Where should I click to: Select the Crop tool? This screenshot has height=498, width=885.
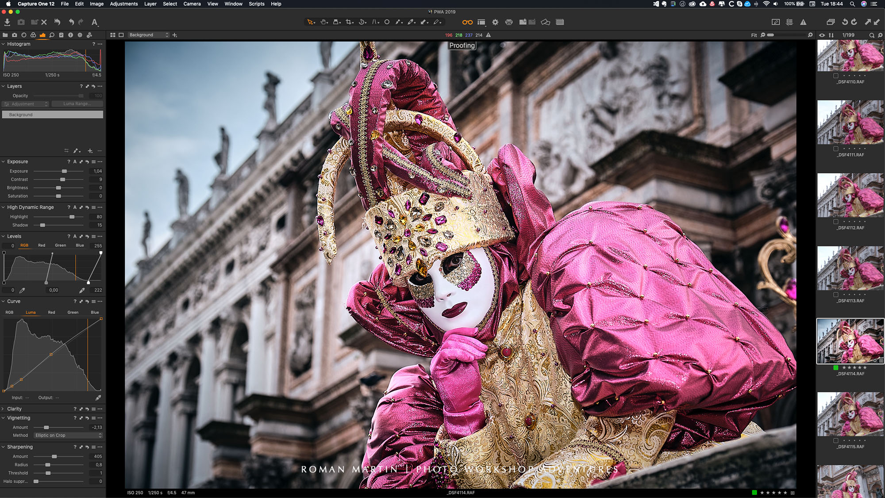[x=350, y=22]
